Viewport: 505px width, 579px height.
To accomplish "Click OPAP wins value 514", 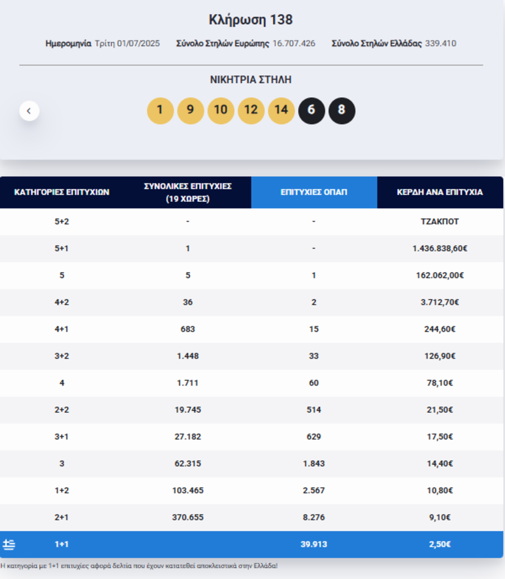I will 314,410.
